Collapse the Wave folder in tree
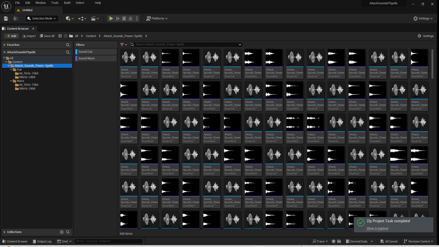The height and width of the screenshot is (247, 439). coord(11,81)
